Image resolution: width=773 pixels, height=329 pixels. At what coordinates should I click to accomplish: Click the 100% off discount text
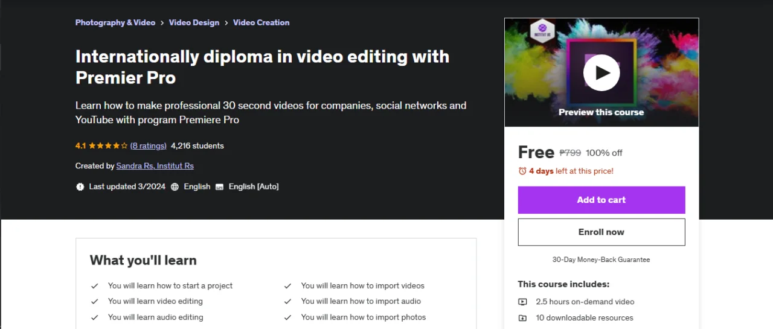[x=604, y=153]
